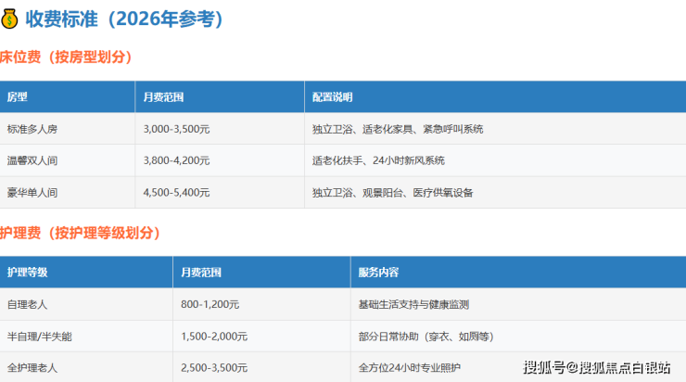Click the 适老化扶手、24小时新风系统 description cell
The width and height of the screenshot is (686, 382).
click(x=378, y=160)
